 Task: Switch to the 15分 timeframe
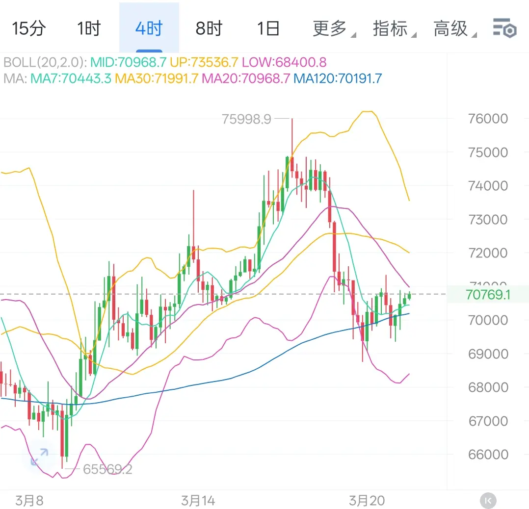(x=29, y=28)
